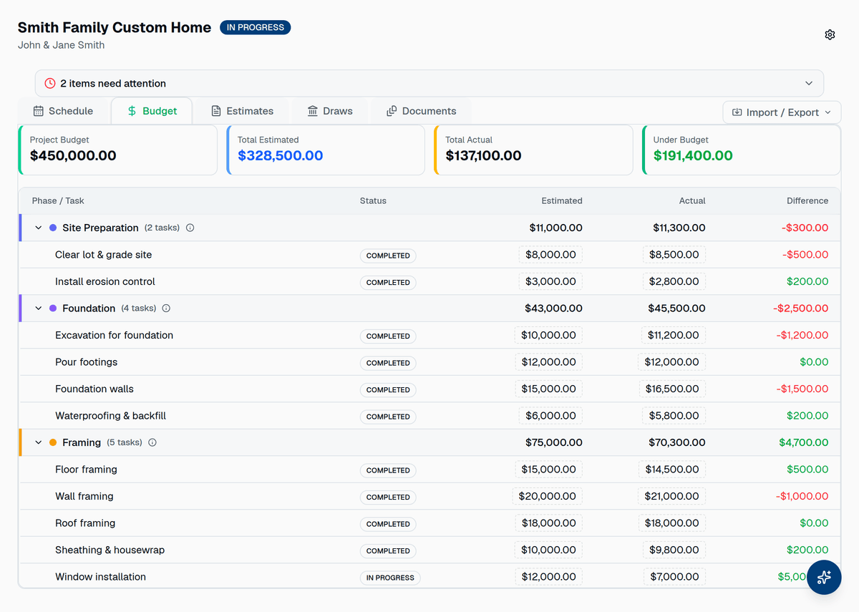Viewport: 859px width, 612px height.
Task: Edit estimated $6,000.00 for Waterproofing & backfill
Action: pyautogui.click(x=550, y=416)
